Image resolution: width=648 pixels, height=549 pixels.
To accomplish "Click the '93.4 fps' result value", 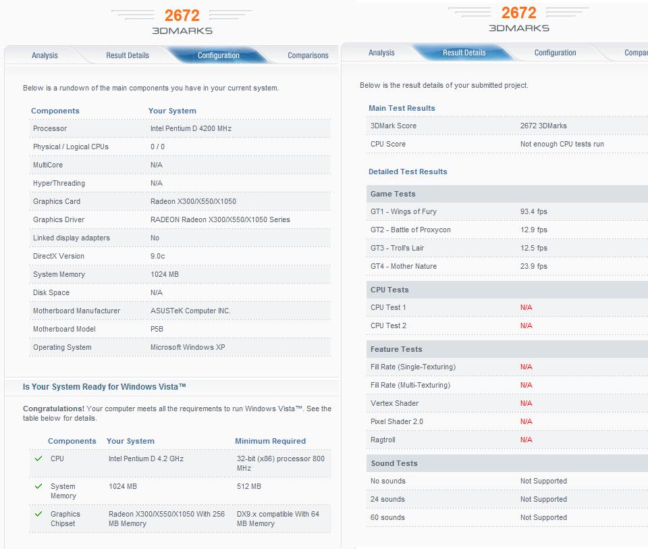I will click(533, 211).
